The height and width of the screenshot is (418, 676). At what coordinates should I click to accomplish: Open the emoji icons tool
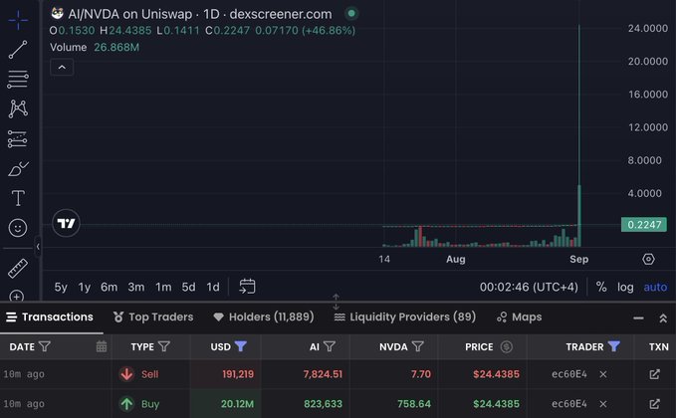pyautogui.click(x=18, y=228)
